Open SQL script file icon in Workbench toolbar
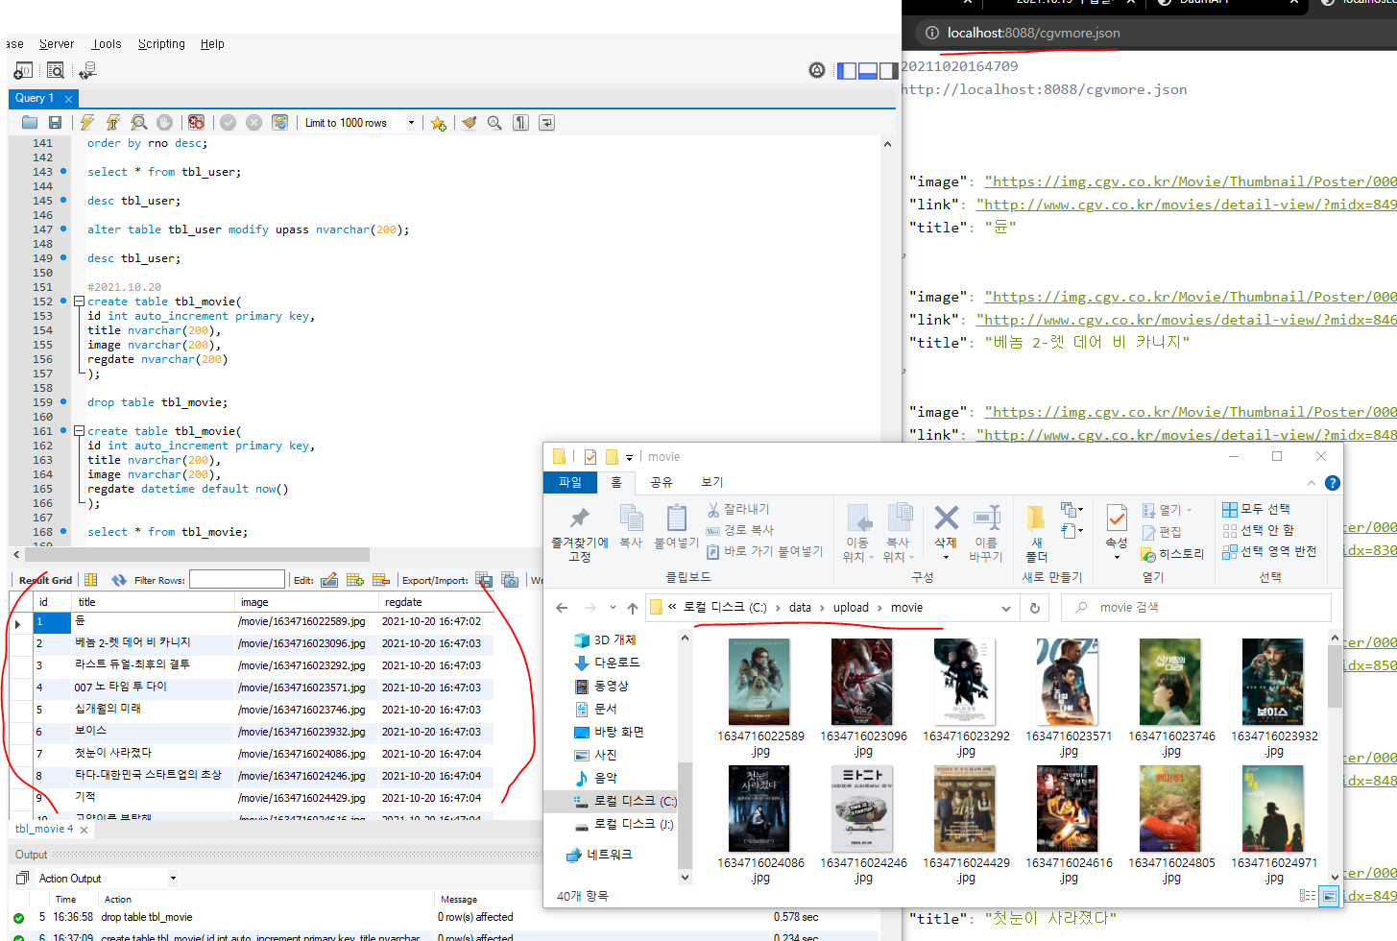1397x941 pixels. (x=30, y=123)
